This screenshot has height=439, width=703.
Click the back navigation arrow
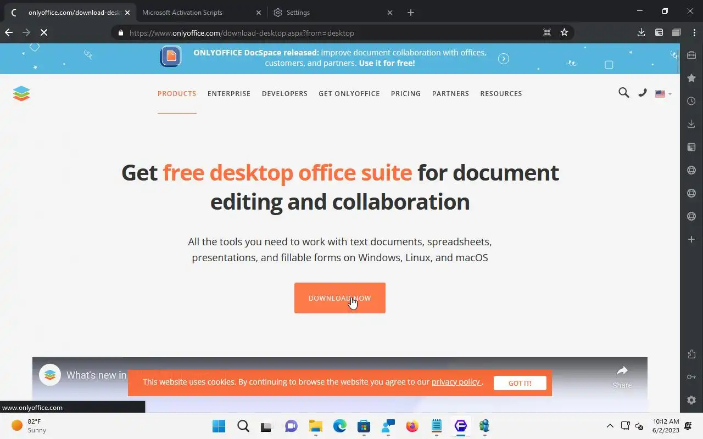click(x=9, y=32)
